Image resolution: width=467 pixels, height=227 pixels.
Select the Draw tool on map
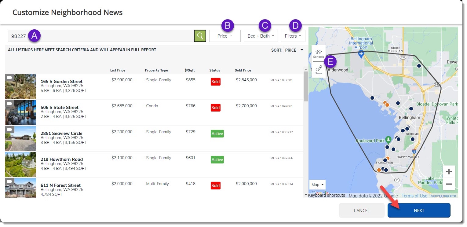(319, 70)
